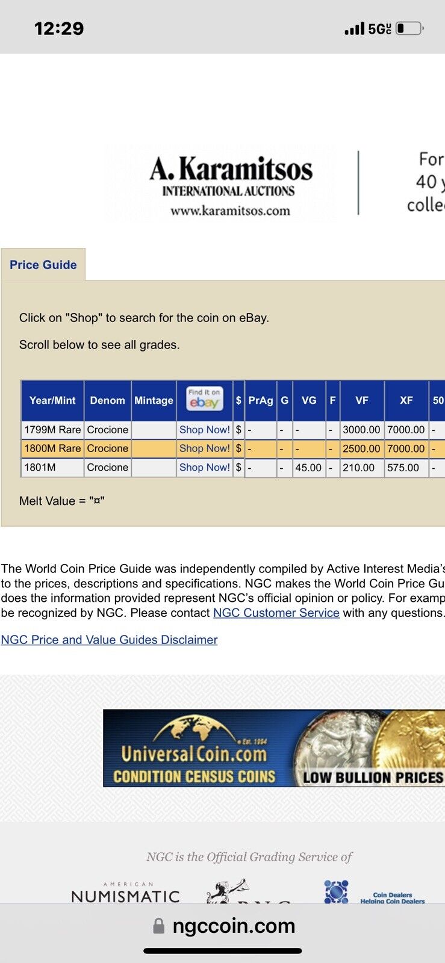Click the Coin Dealers Helping Coin Dealers logo
This screenshot has height=963, width=445.
pos(375,893)
